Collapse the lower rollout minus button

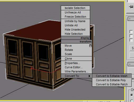pyautogui.click(x=131, y=64)
